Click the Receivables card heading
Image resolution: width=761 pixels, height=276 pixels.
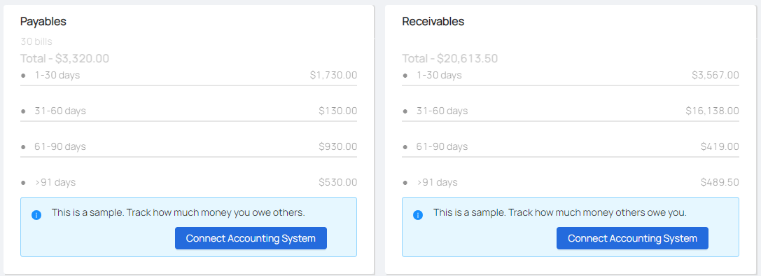tap(433, 22)
